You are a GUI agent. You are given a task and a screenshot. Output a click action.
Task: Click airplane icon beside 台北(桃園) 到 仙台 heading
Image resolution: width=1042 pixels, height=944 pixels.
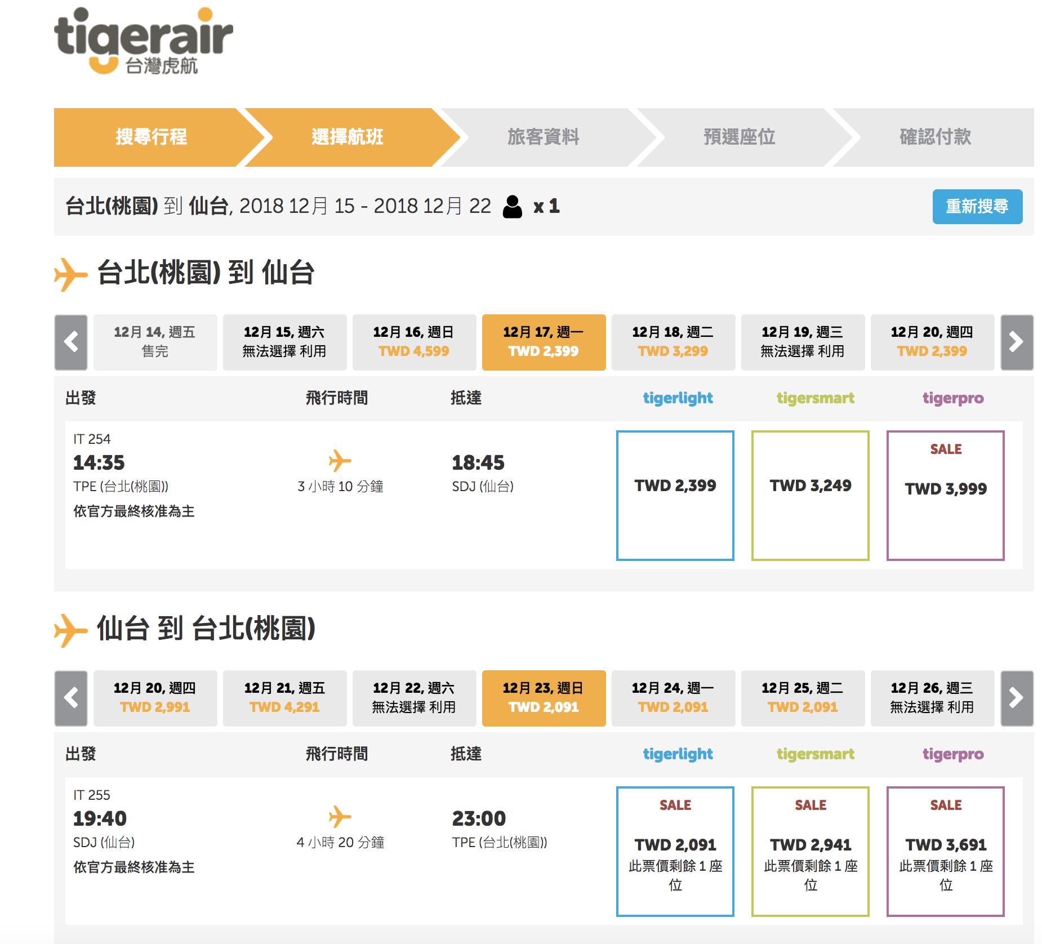click(x=71, y=274)
